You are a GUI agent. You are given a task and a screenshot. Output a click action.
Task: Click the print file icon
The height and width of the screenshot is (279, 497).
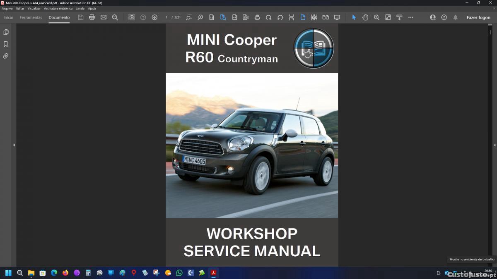tap(92, 17)
